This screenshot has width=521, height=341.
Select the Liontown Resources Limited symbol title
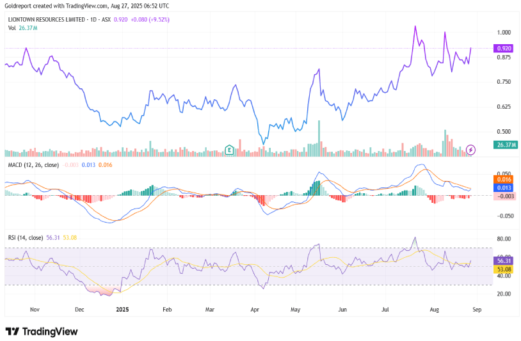(x=48, y=19)
